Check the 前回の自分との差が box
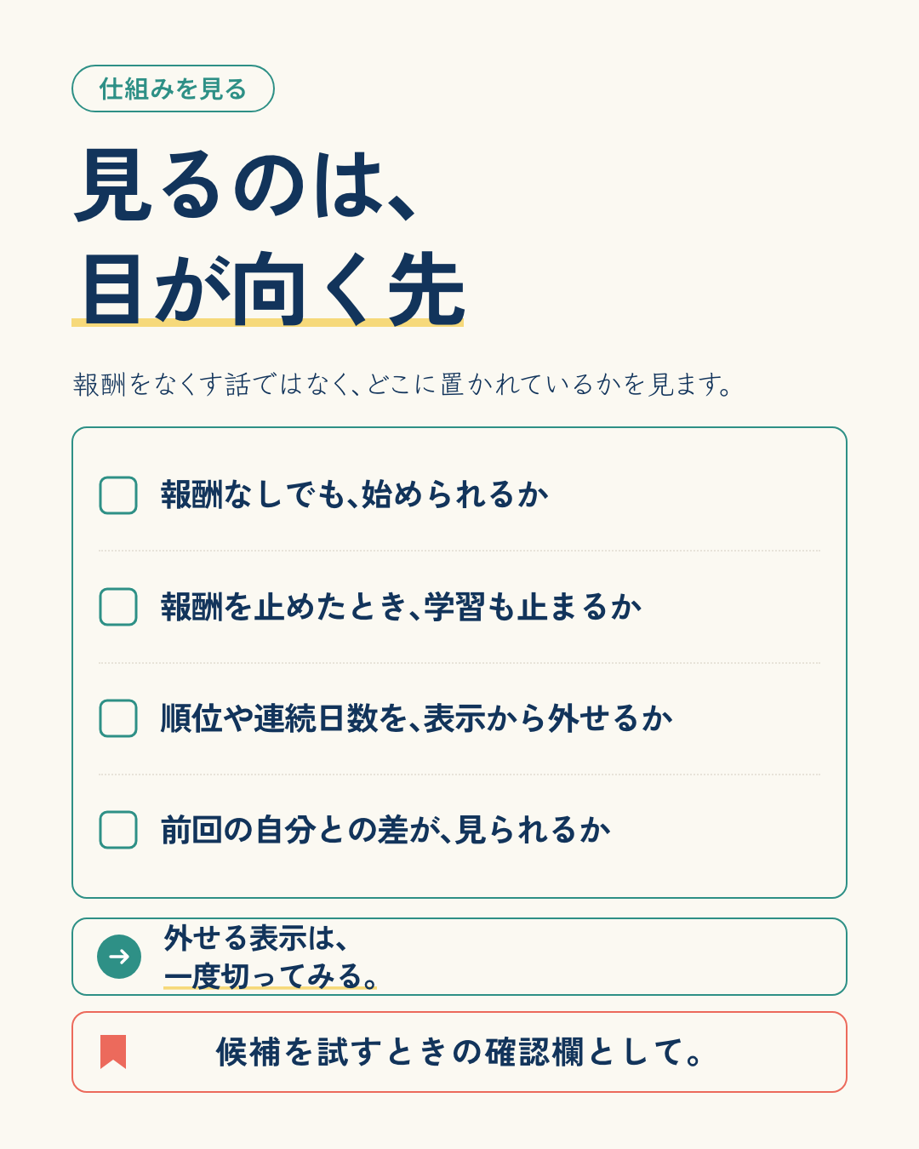This screenshot has height=1149, width=919. click(x=118, y=830)
